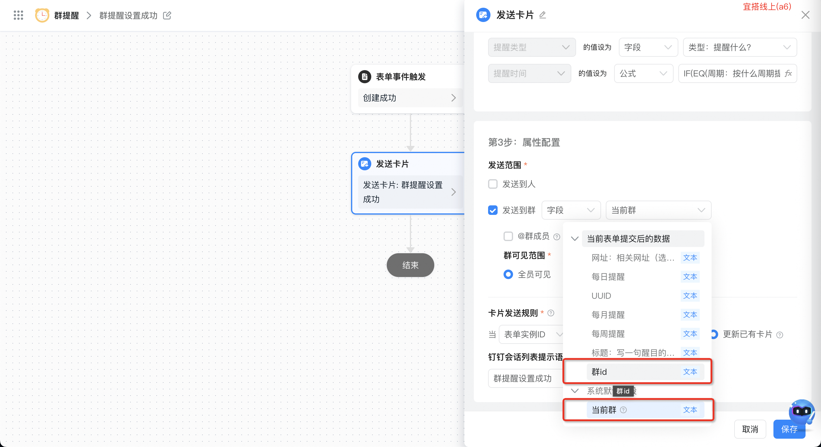This screenshot has height=447, width=821.
Task: Select 群id field option
Action: tap(645, 372)
